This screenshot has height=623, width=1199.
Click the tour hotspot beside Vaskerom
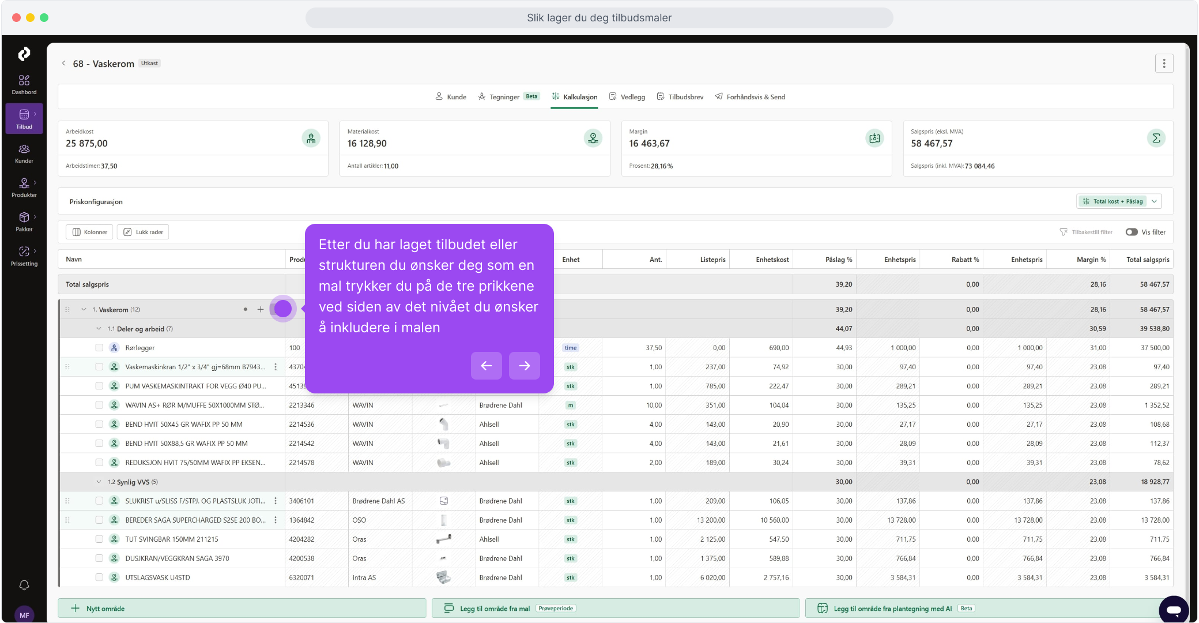coord(283,309)
